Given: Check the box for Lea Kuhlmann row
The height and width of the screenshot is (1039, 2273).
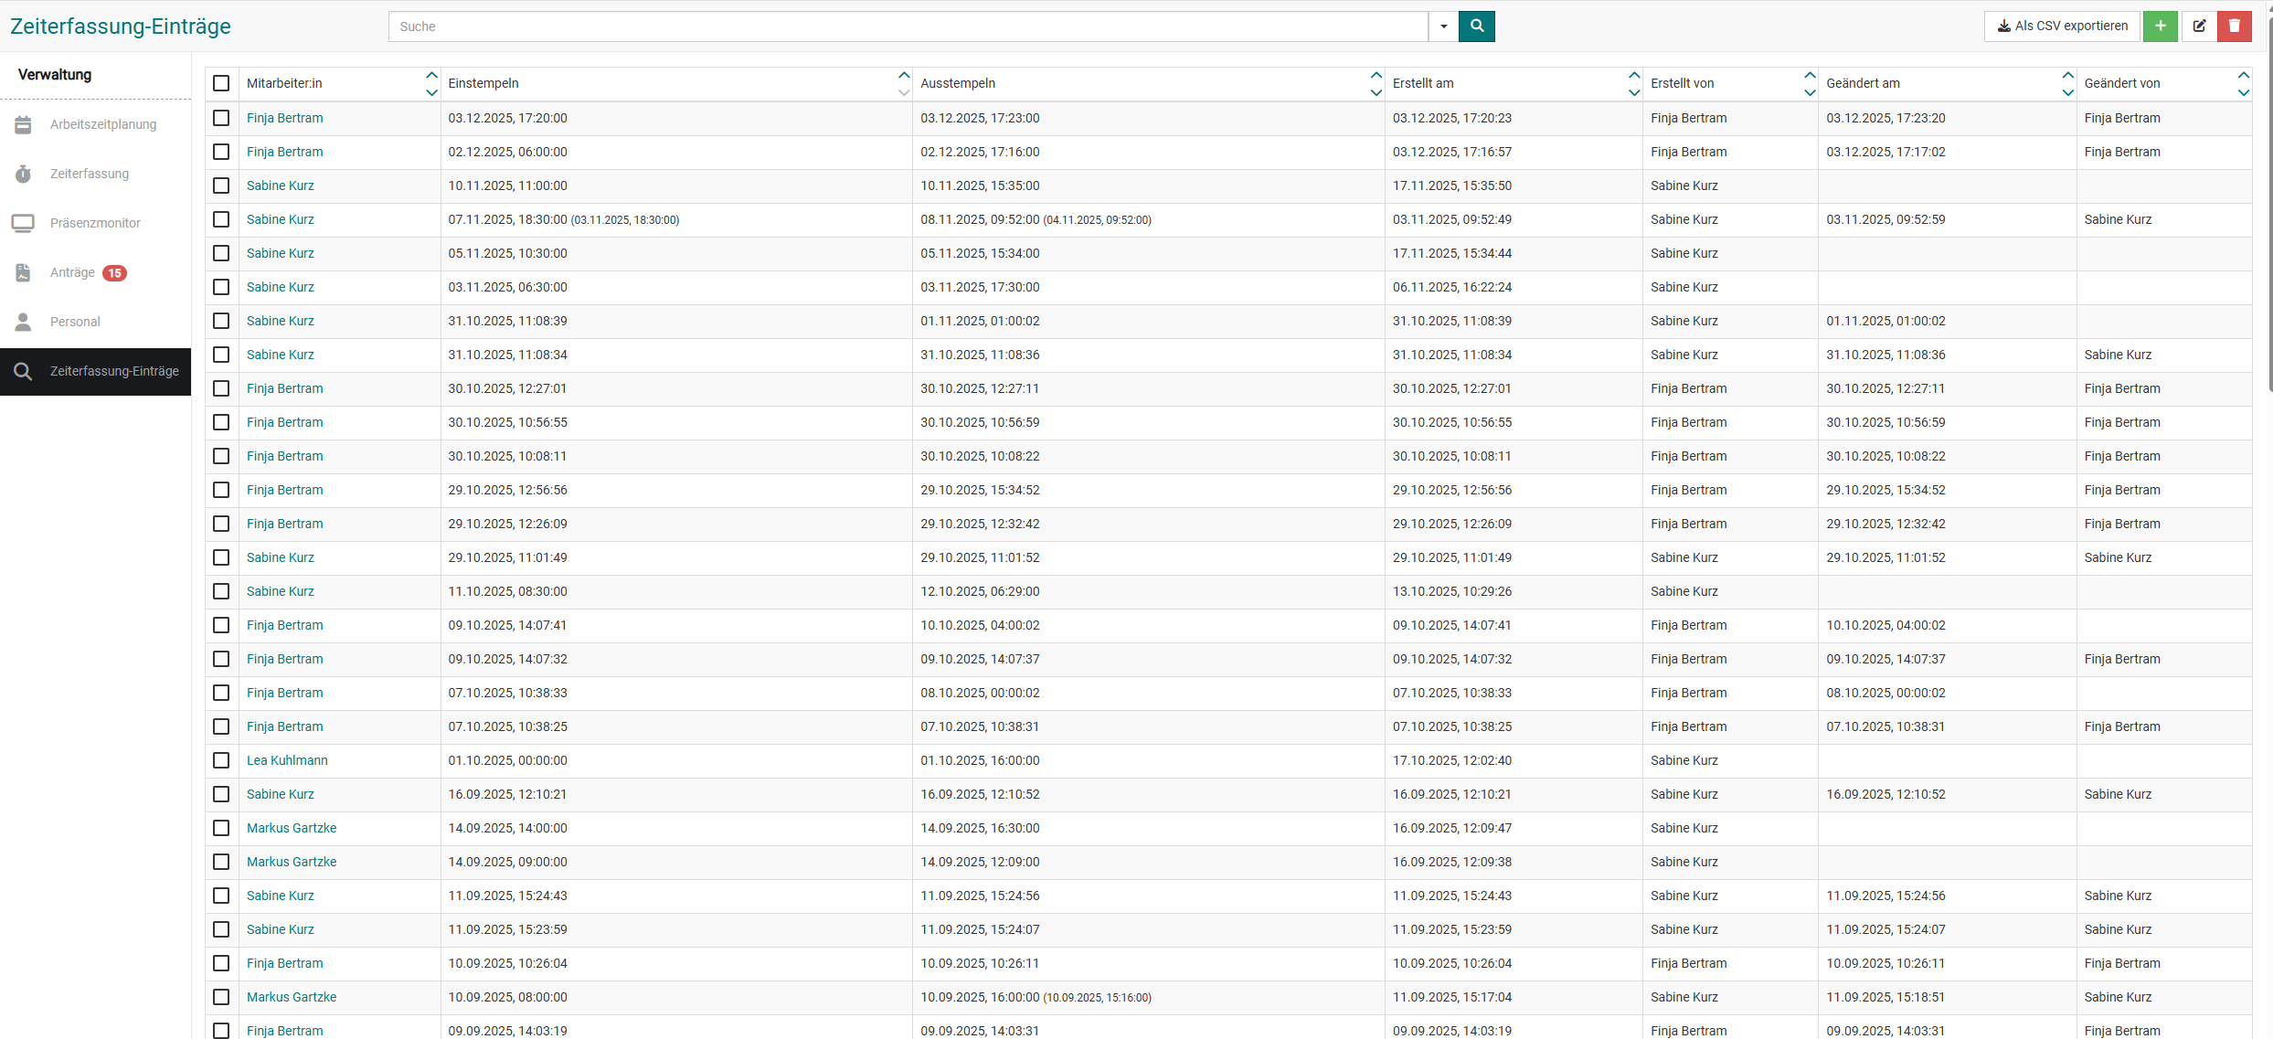Looking at the screenshot, I should coord(221,760).
